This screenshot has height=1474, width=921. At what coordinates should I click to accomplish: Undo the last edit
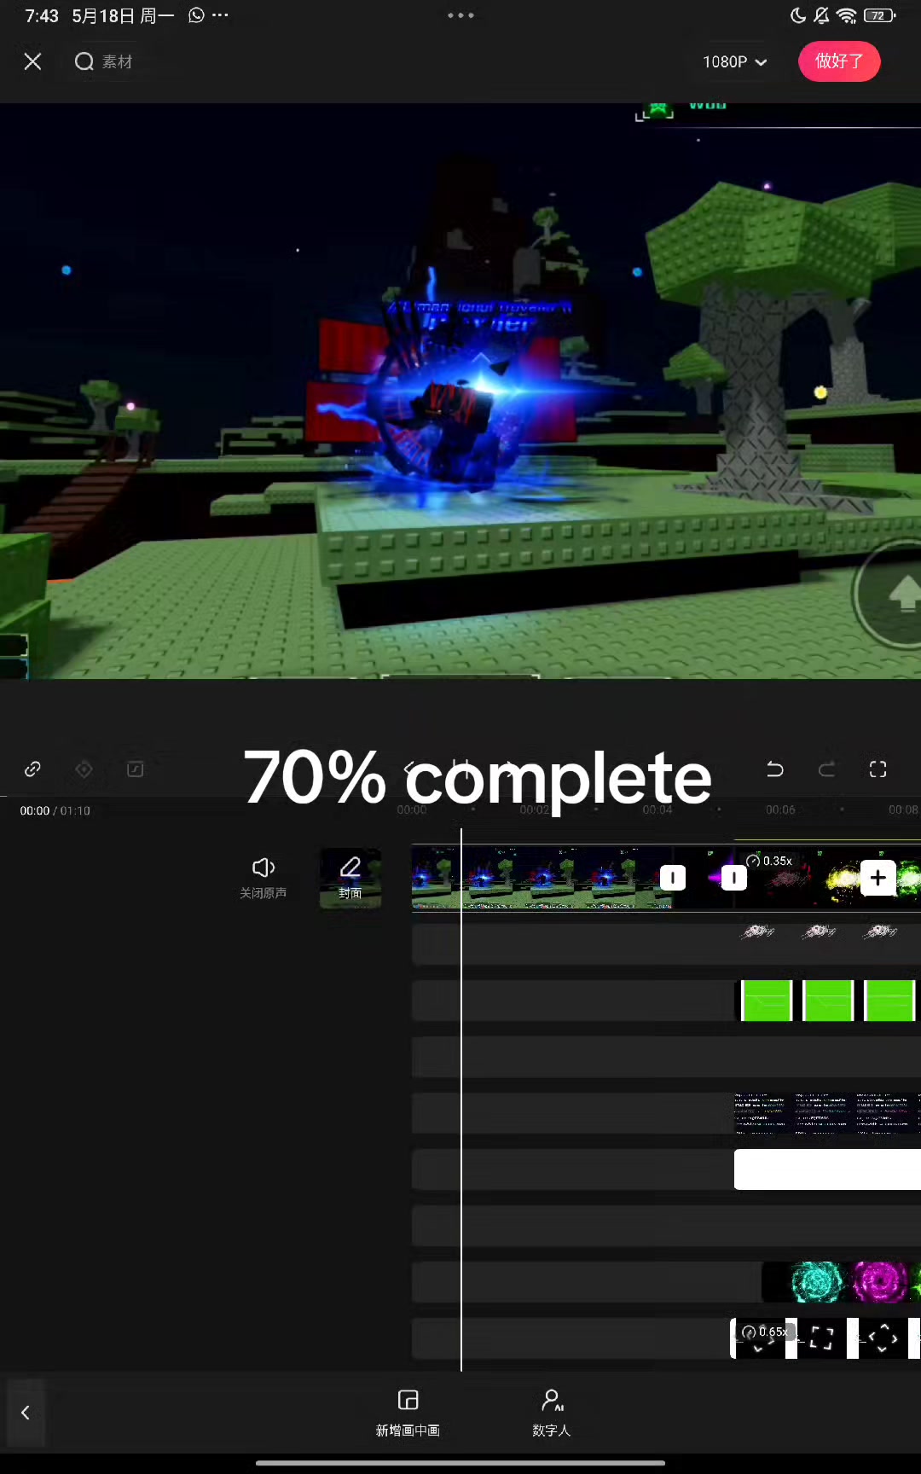tap(774, 769)
